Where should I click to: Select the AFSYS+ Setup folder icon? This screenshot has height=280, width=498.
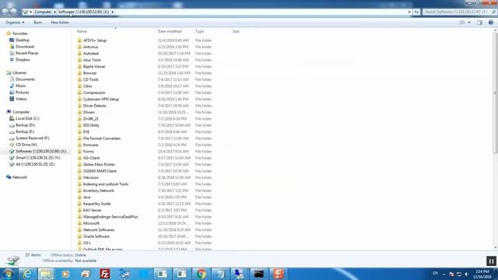click(x=79, y=40)
